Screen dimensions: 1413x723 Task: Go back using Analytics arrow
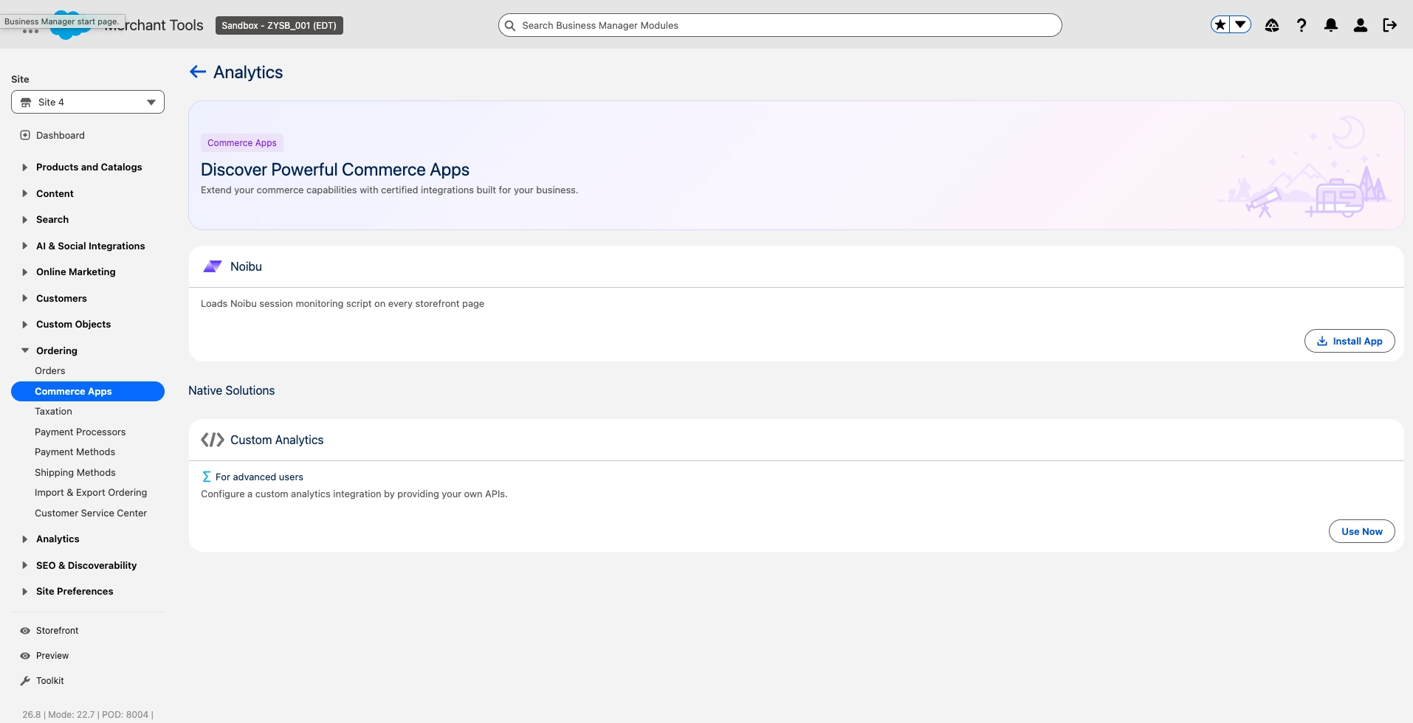(198, 72)
